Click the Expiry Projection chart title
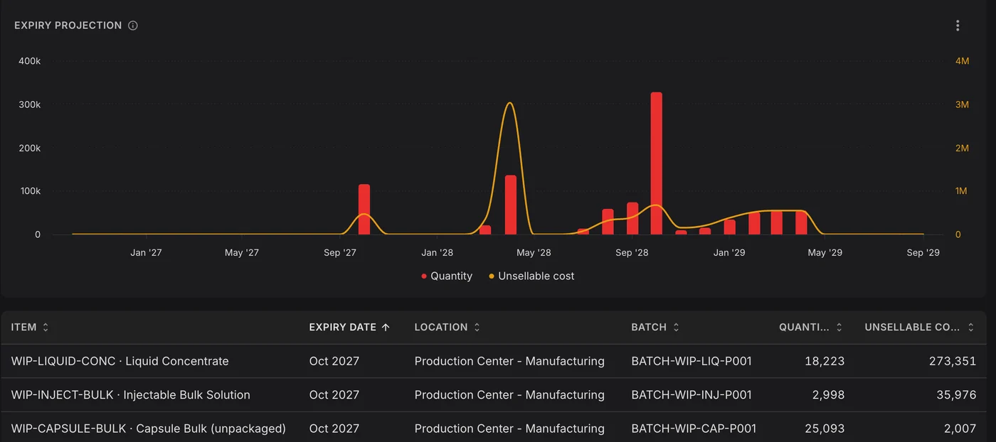 tap(68, 26)
